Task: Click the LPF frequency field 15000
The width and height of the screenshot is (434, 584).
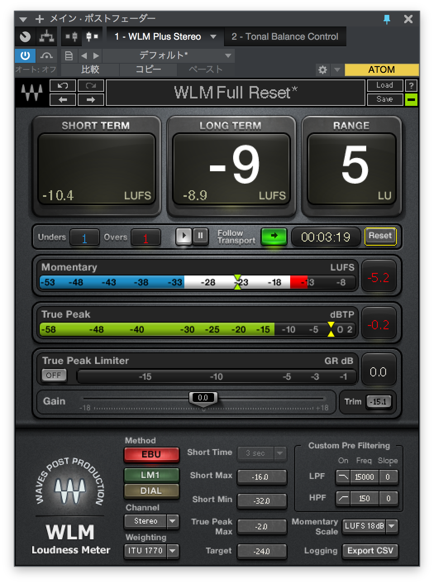Action: click(365, 477)
